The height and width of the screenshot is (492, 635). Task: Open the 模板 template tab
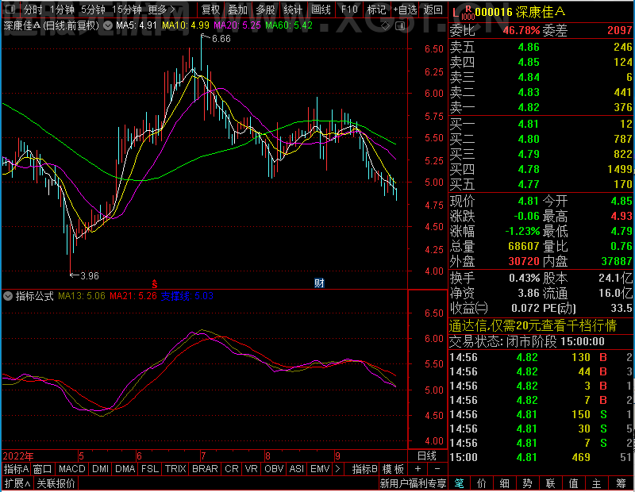click(x=393, y=469)
